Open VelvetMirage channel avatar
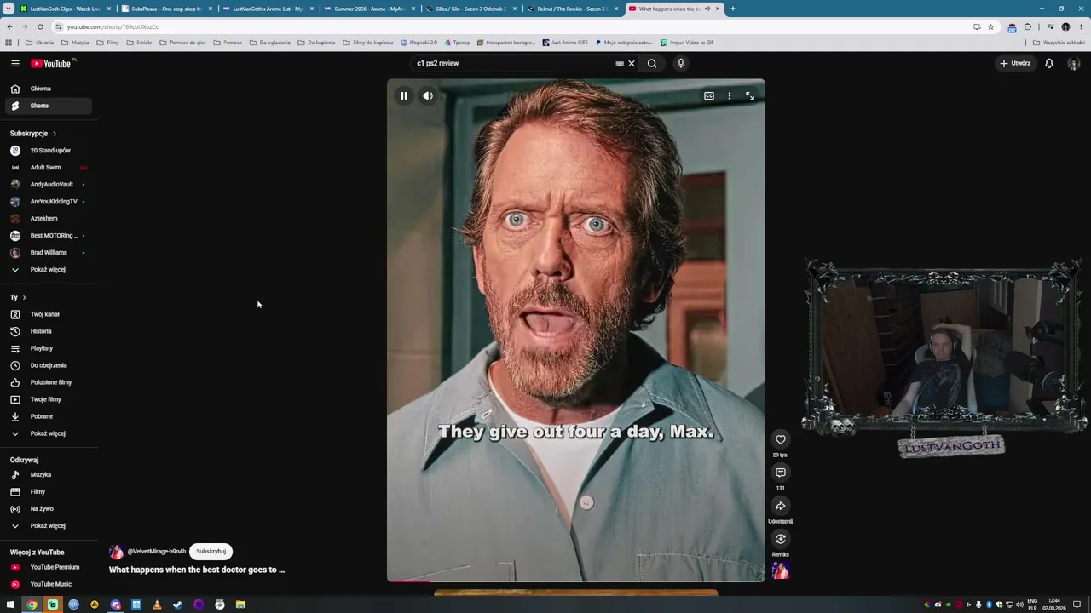Screen dimensions: 1091x613 tap(117, 552)
